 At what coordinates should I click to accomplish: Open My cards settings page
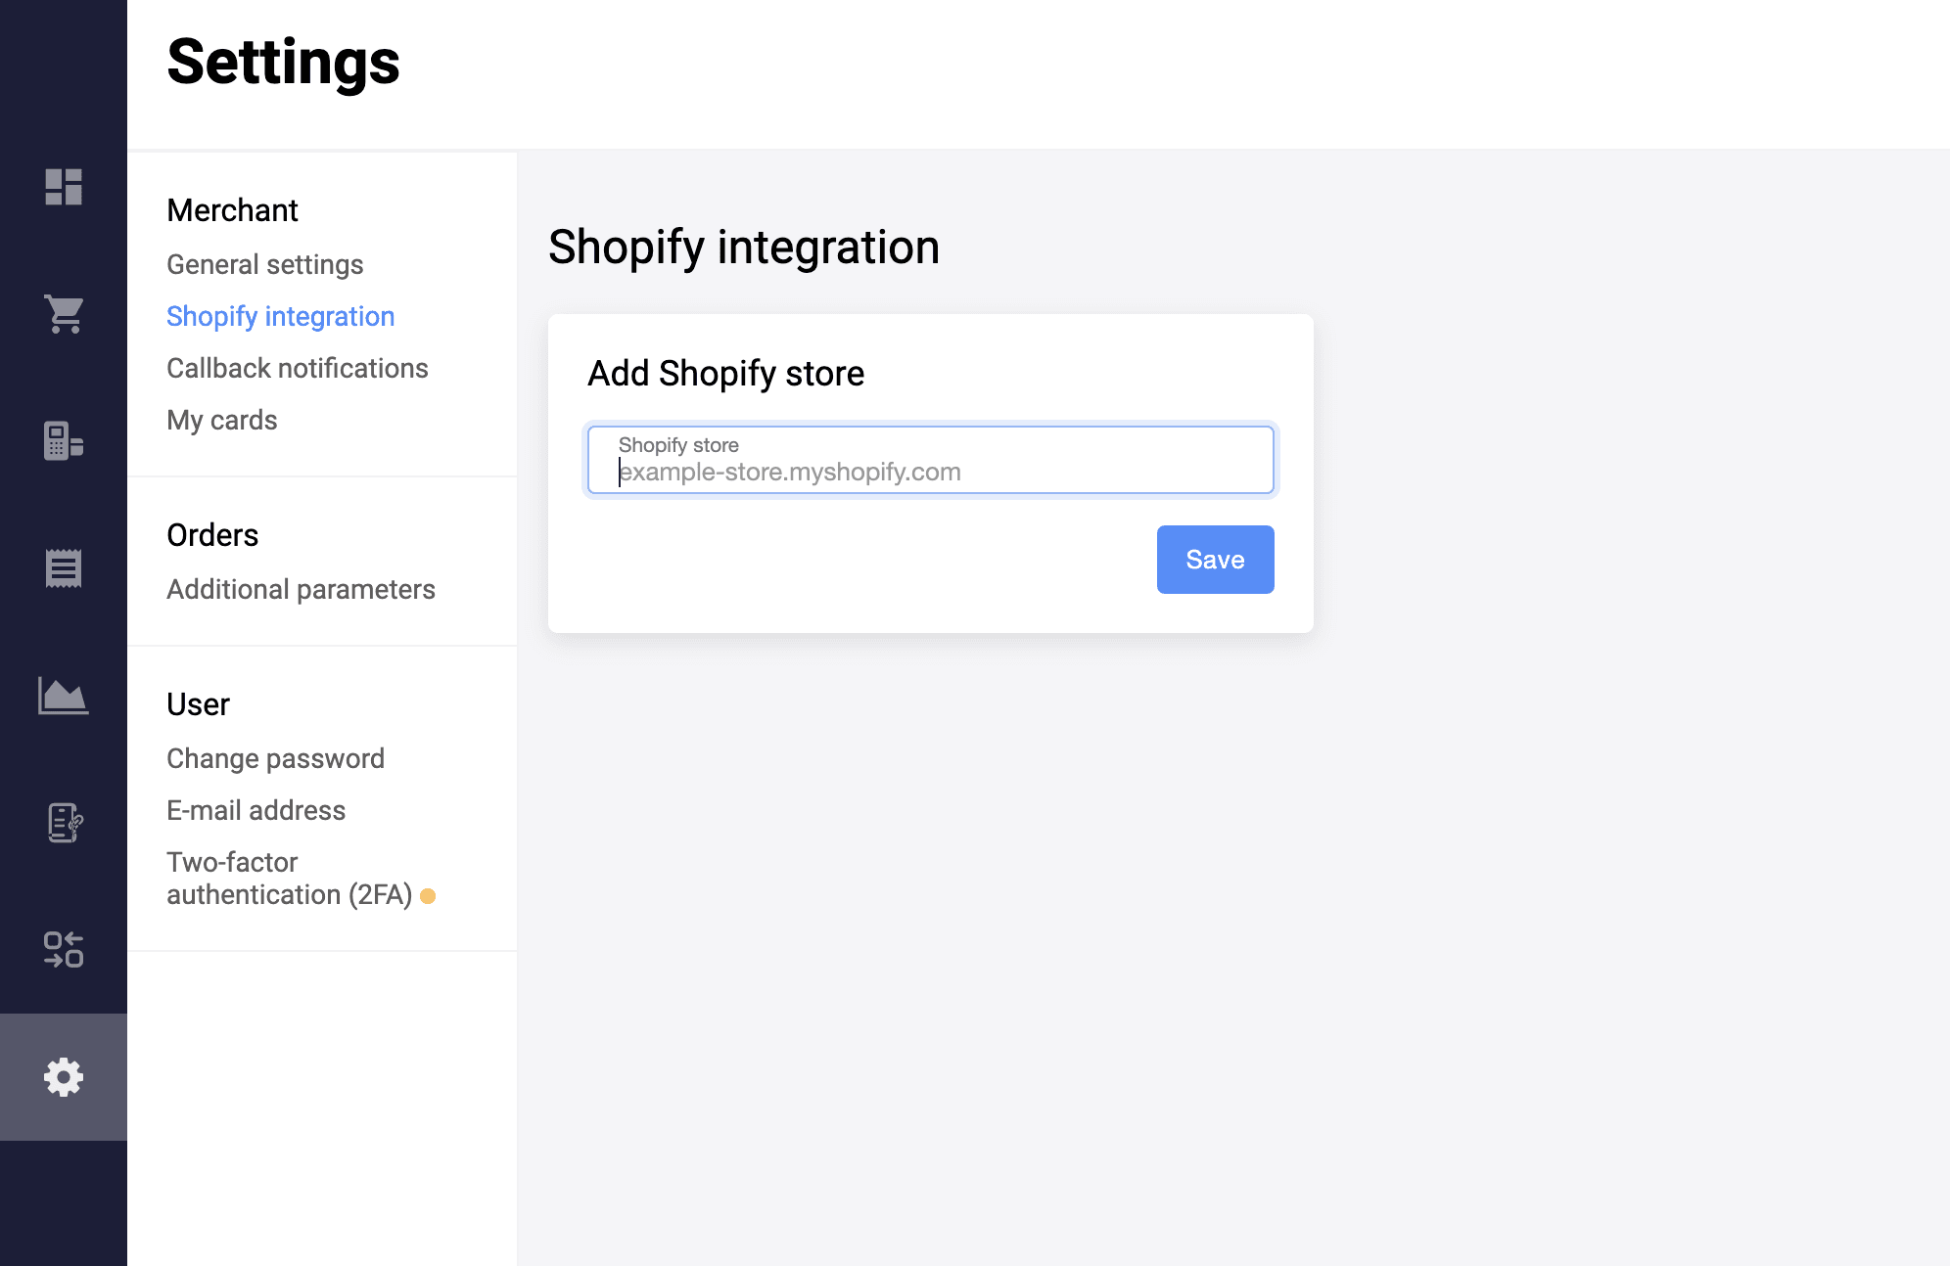pos(221,420)
